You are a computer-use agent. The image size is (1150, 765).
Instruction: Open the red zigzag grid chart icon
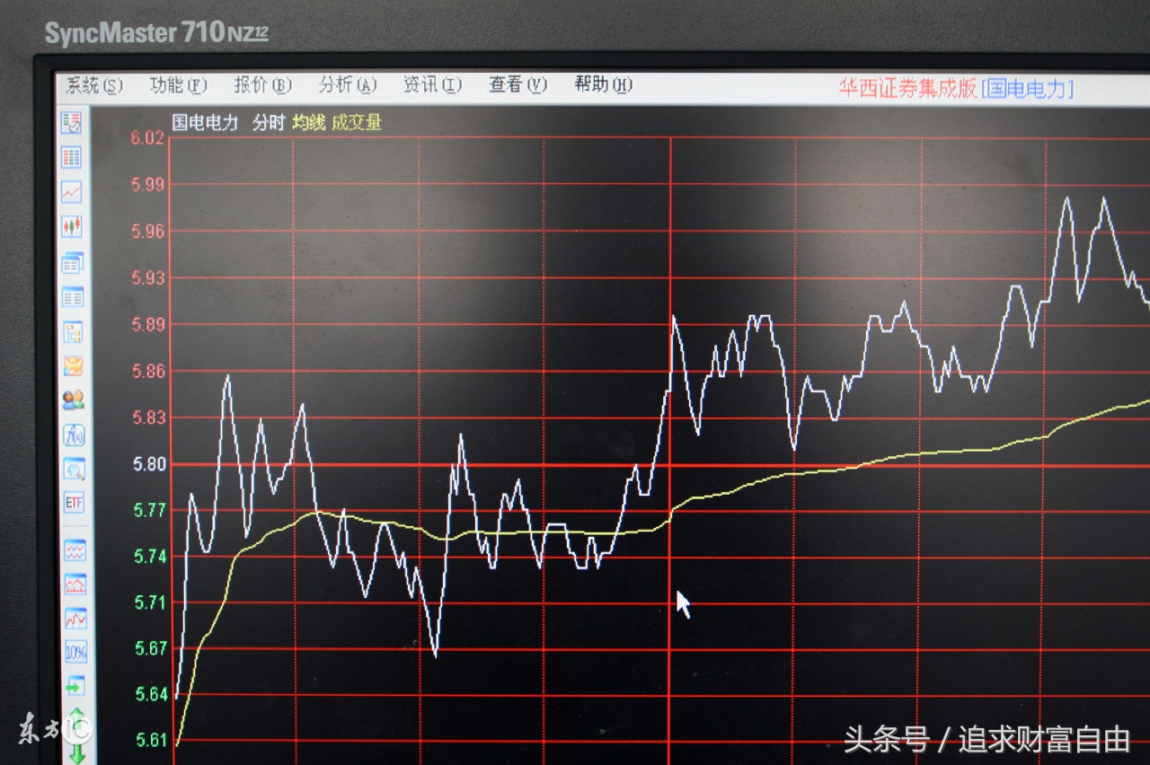pyautogui.click(x=75, y=618)
